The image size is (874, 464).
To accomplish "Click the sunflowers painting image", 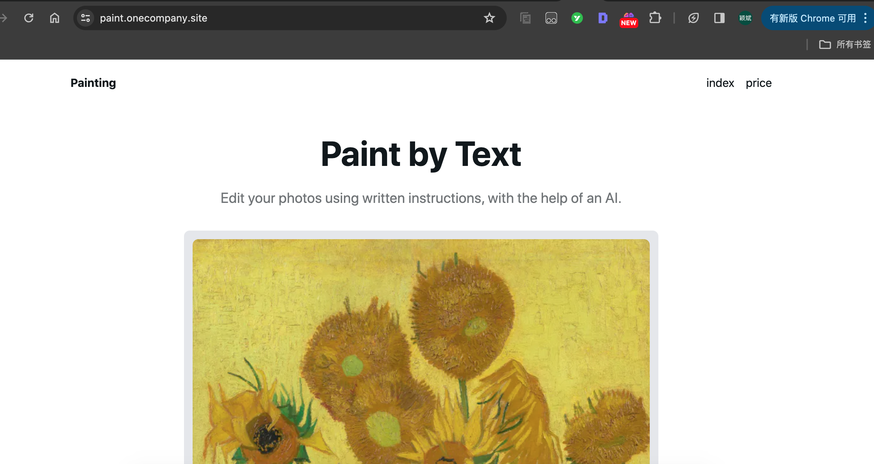I will [x=421, y=352].
